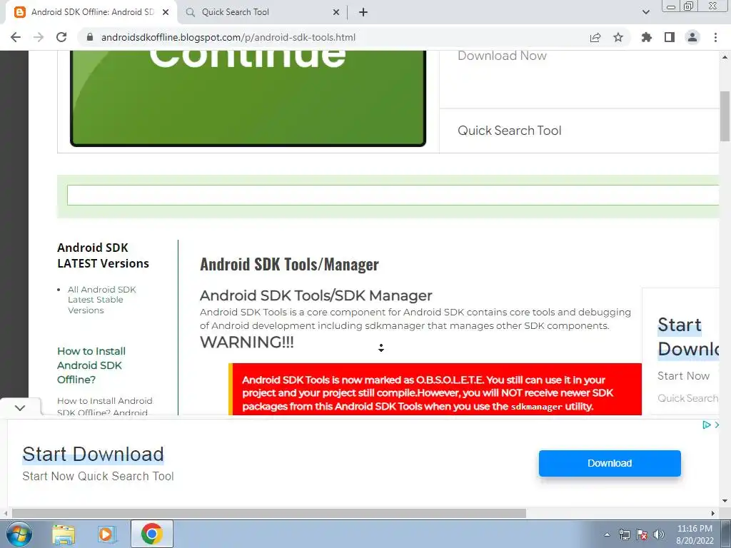Open the Chrome profile avatar
Screen dimensions: 731x548
click(x=692, y=37)
